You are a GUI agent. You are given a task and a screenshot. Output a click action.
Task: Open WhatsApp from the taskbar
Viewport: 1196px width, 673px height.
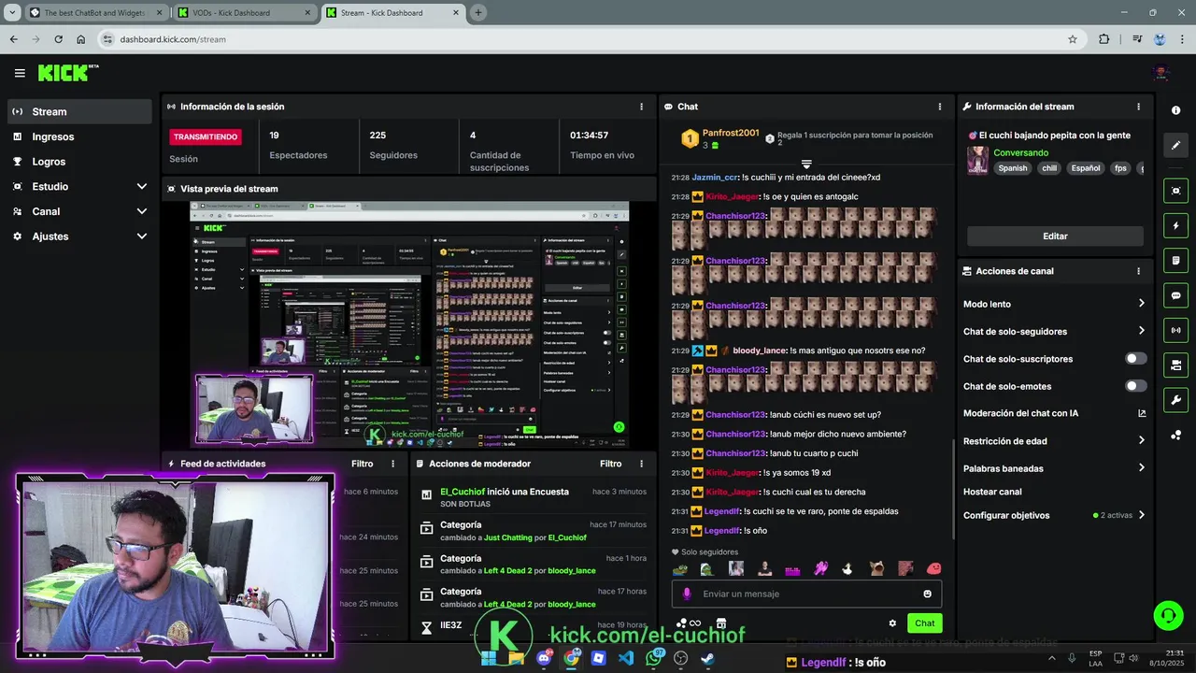pyautogui.click(x=654, y=658)
